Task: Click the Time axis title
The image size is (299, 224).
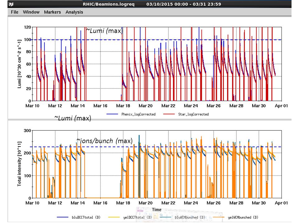Action: [157, 210]
